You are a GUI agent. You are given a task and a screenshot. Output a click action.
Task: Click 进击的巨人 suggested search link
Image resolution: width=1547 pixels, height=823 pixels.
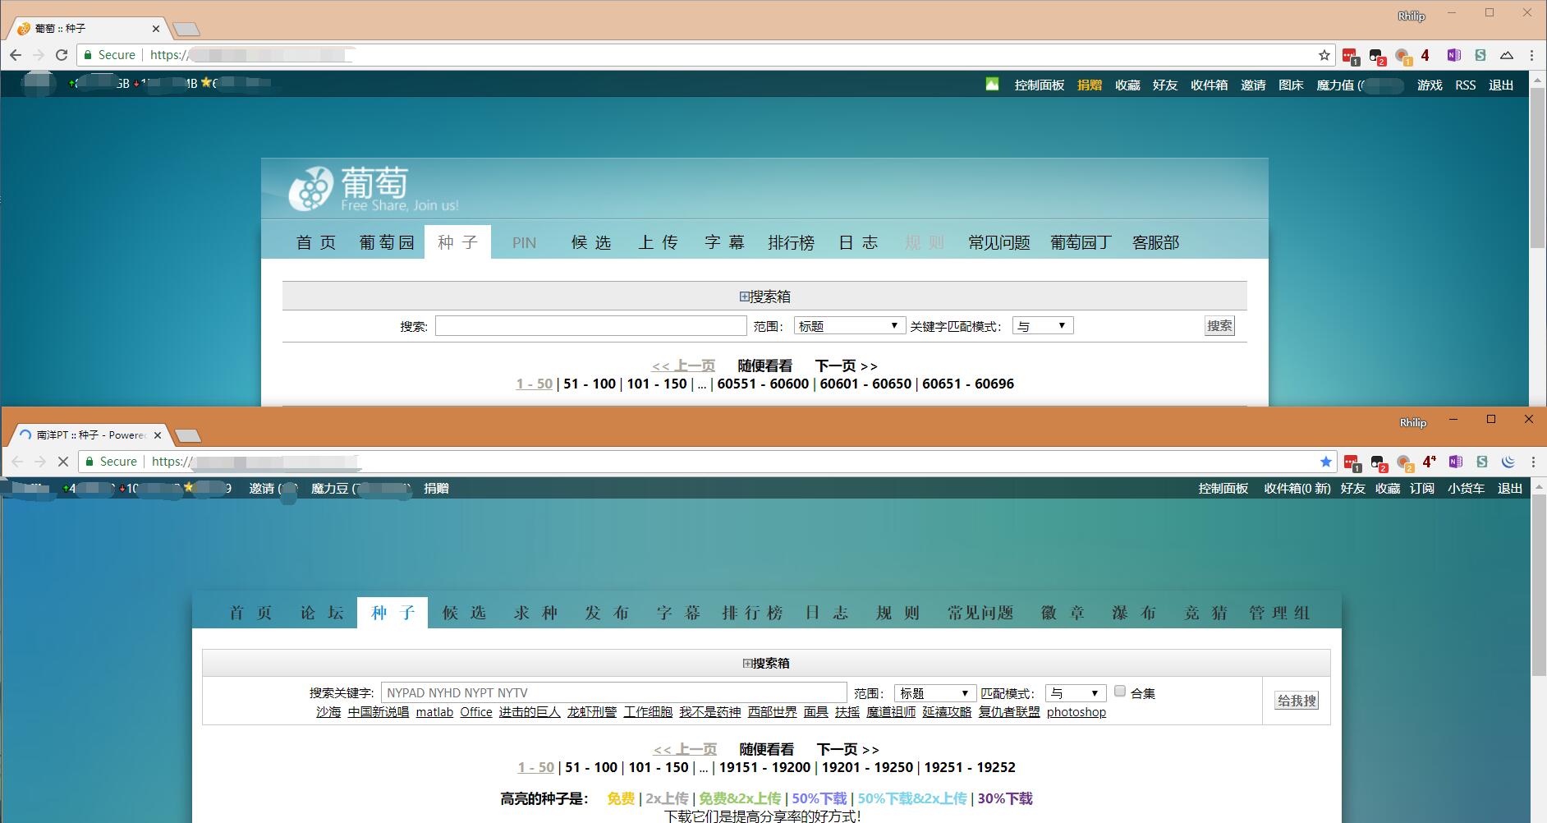(x=530, y=712)
